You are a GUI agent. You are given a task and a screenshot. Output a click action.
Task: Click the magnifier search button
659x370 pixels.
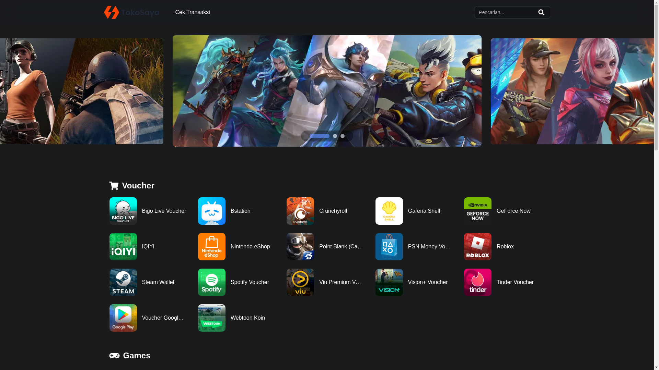coord(541,12)
